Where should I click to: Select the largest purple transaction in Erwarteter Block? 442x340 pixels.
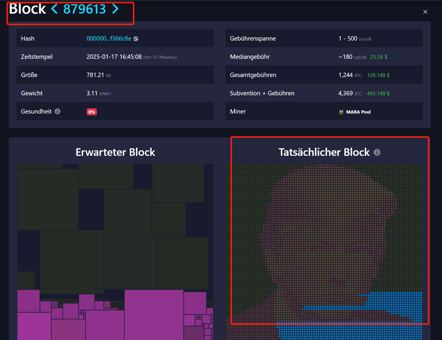pos(154,314)
